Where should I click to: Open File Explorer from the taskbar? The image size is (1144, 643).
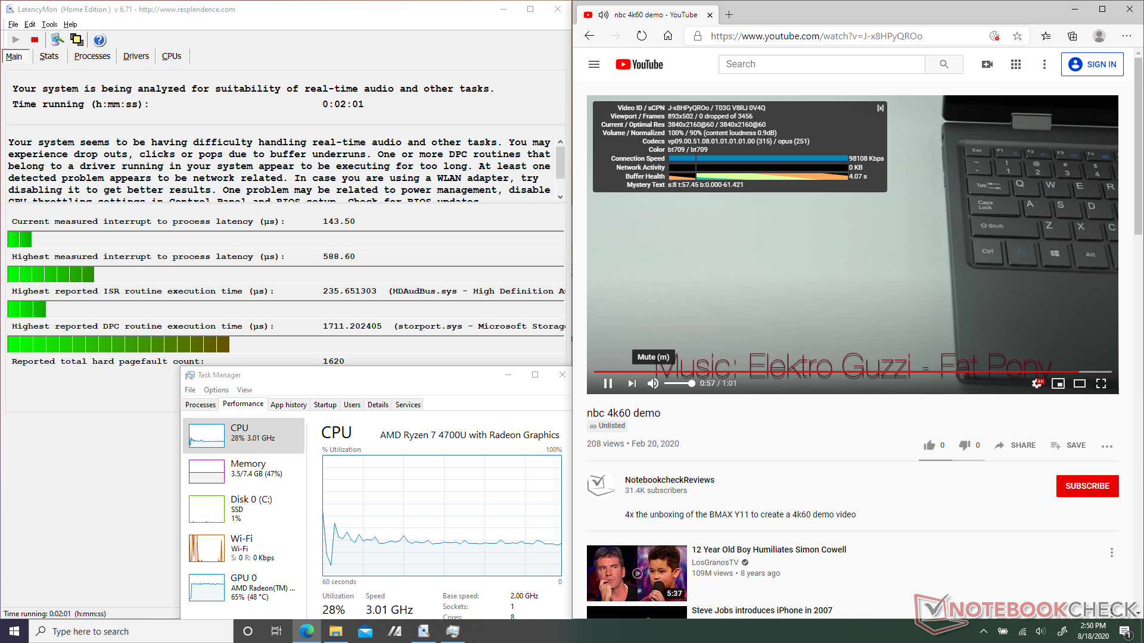point(335,631)
